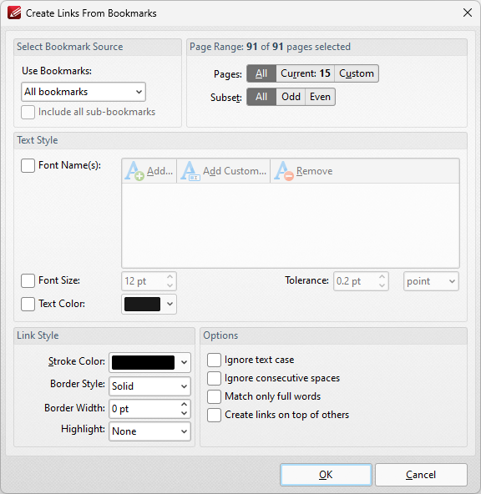Select Odd pages subset
The width and height of the screenshot is (481, 494).
click(x=291, y=97)
